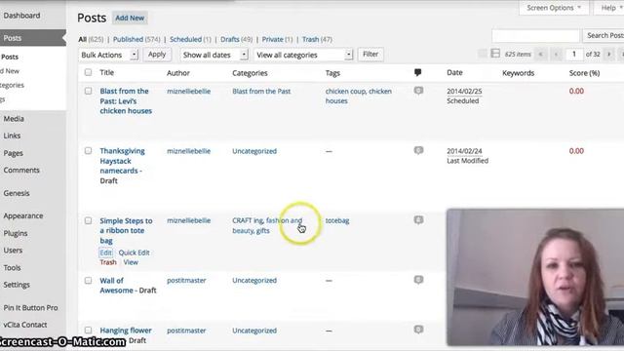
Task: Open Users in the sidebar
Action: pyautogui.click(x=13, y=251)
